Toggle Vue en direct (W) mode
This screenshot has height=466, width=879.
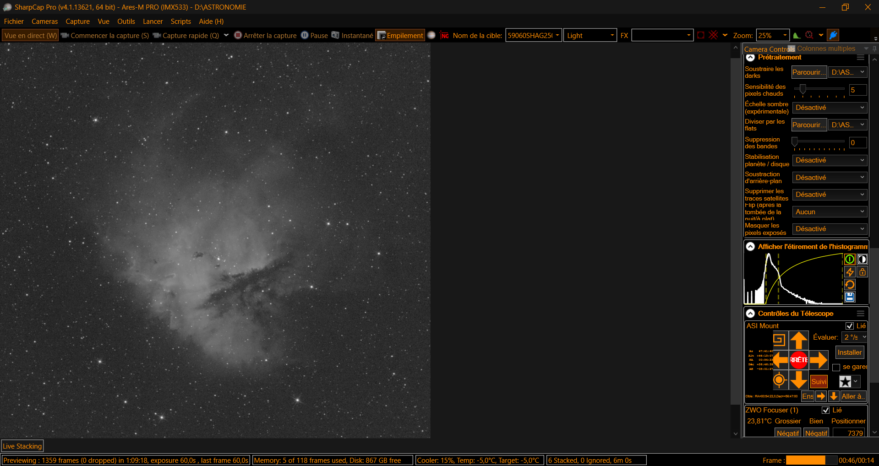[x=31, y=35]
